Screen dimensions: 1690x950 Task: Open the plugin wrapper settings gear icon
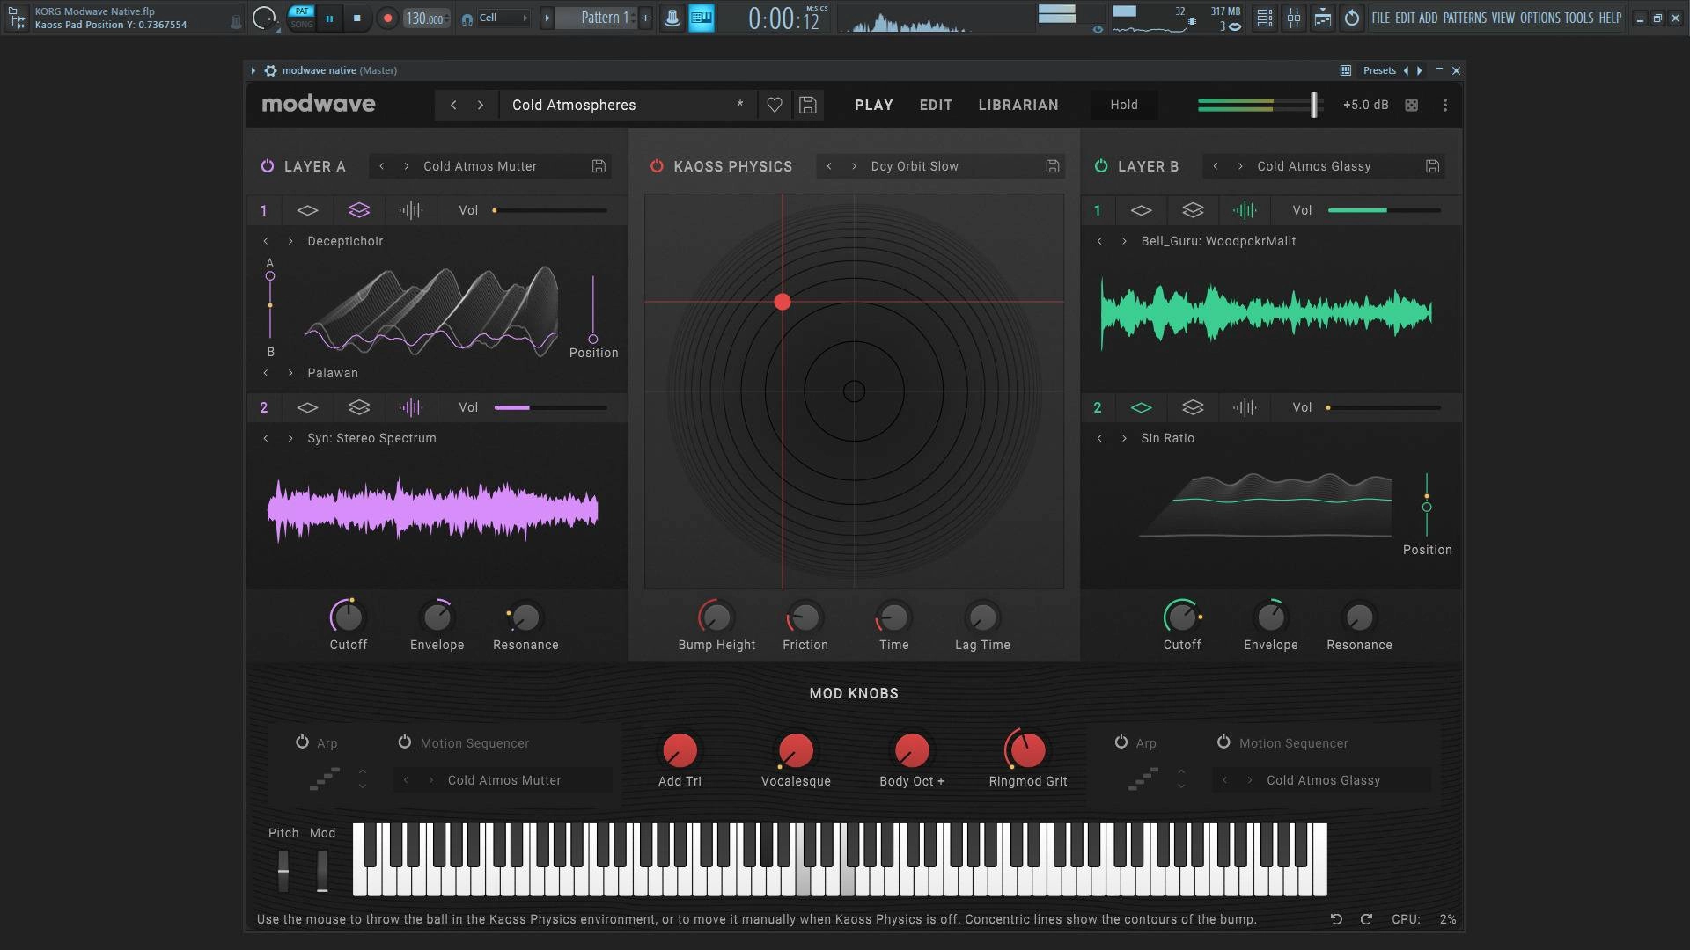270,70
